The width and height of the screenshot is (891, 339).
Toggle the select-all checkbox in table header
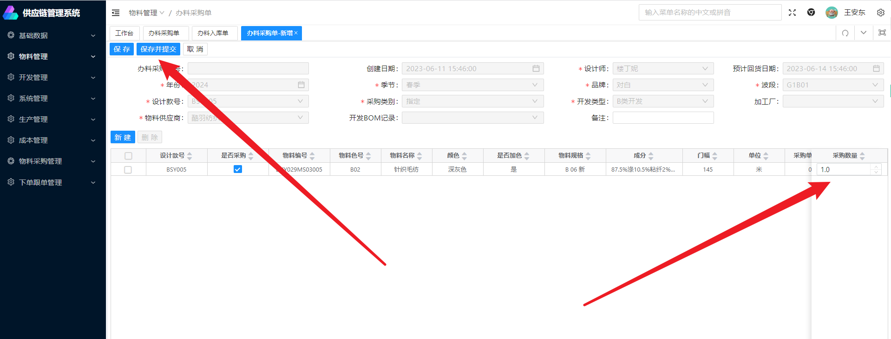click(128, 156)
